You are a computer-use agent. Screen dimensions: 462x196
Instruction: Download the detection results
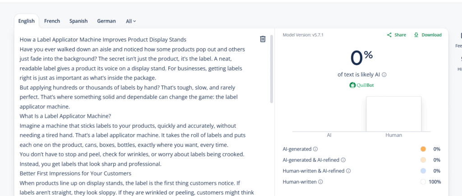pos(428,35)
